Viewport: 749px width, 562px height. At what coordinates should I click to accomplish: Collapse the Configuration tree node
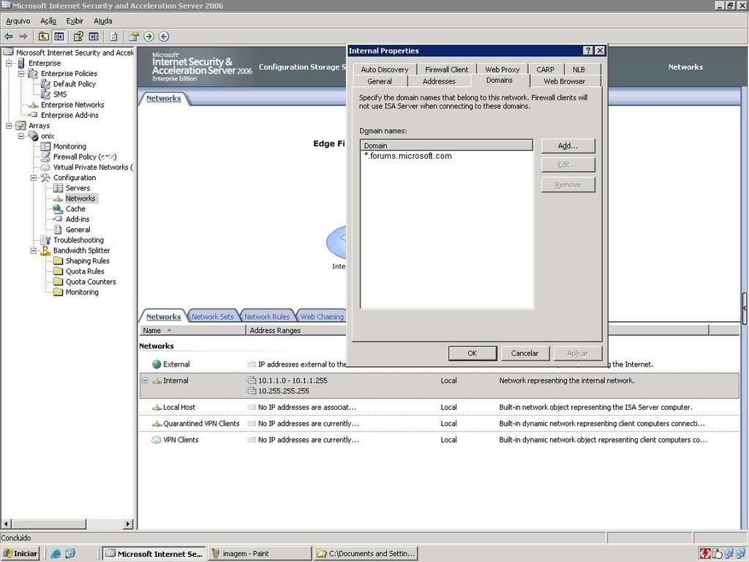(34, 178)
